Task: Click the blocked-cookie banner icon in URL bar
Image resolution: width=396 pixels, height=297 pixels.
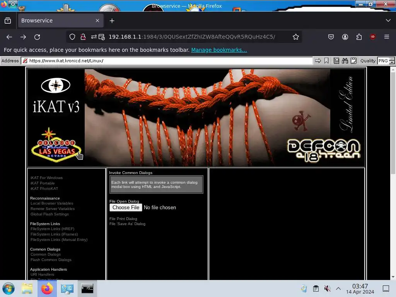Action: click(102, 37)
